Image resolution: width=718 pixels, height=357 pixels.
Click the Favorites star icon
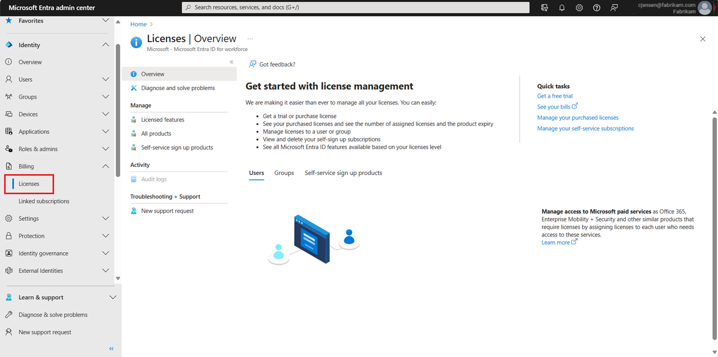pos(9,21)
